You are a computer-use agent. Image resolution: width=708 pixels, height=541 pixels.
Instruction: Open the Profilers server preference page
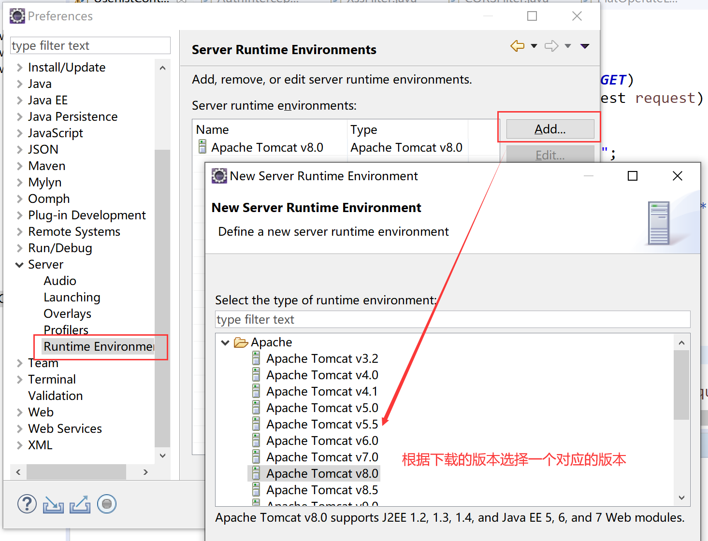coord(66,330)
